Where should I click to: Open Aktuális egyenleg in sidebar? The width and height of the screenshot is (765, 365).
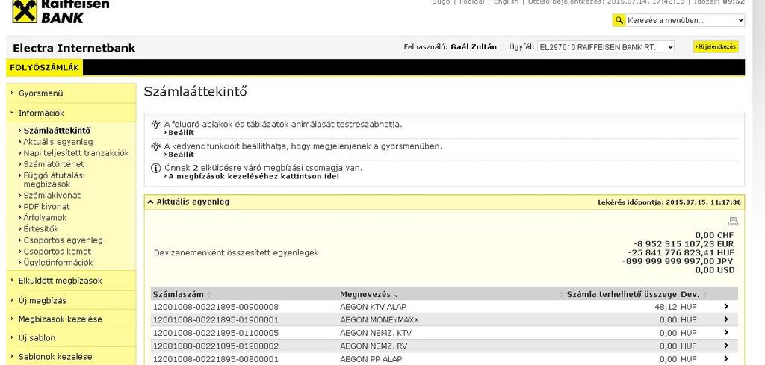[58, 142]
